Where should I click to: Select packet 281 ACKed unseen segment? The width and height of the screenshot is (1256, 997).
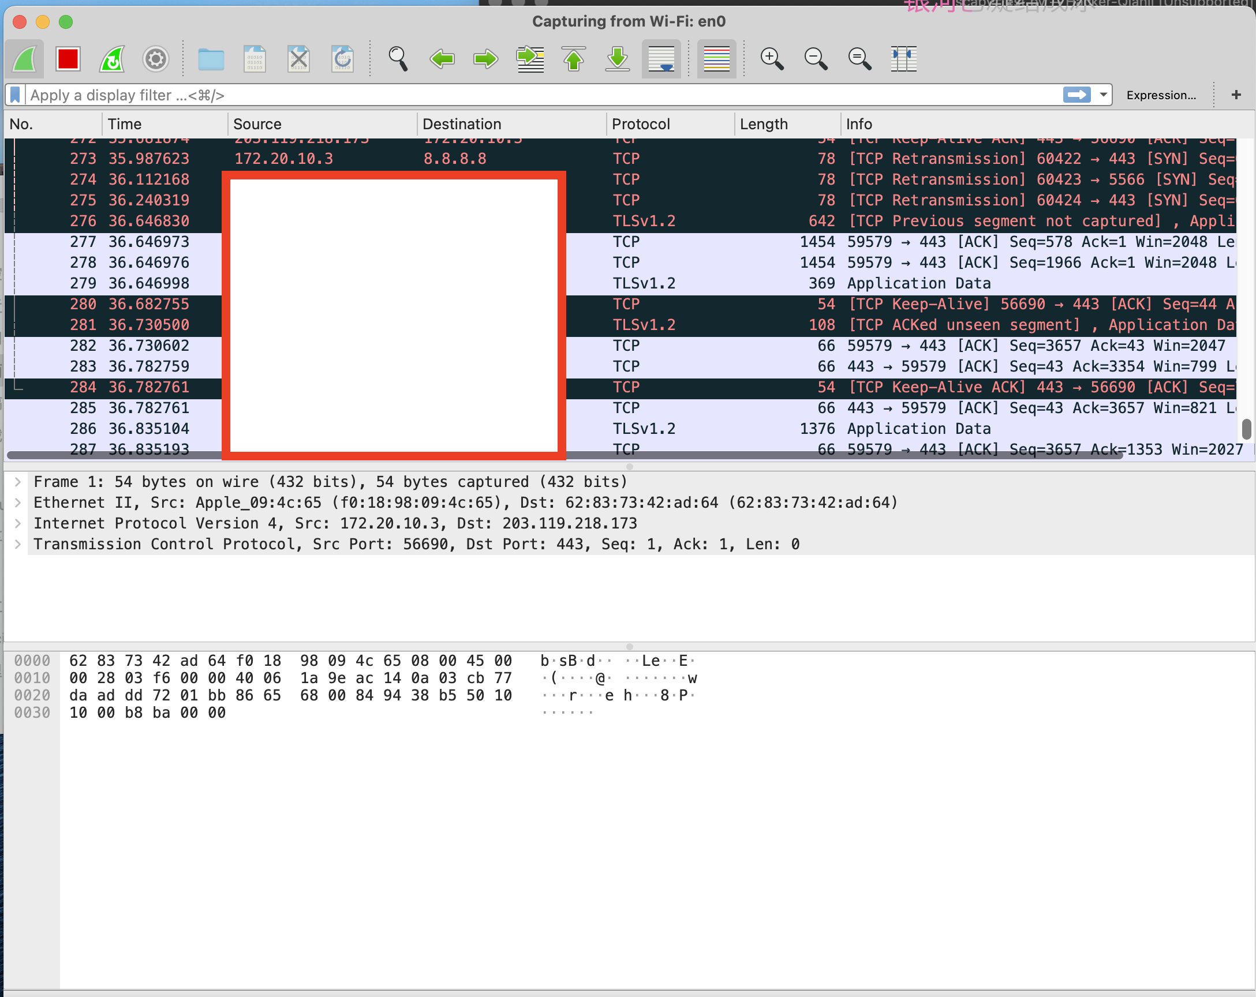(620, 325)
